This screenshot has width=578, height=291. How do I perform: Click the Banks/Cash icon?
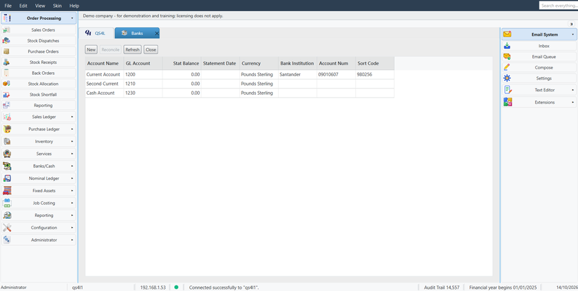pos(7,166)
